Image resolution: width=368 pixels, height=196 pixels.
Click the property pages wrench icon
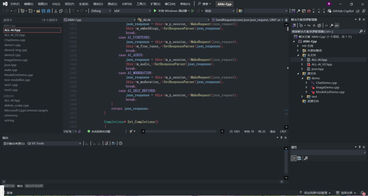306,158
